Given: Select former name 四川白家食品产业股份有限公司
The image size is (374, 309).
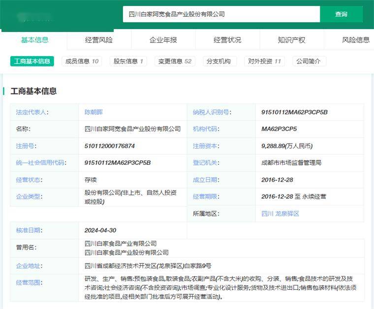Looking at the screenshot, I should click(x=126, y=252).
